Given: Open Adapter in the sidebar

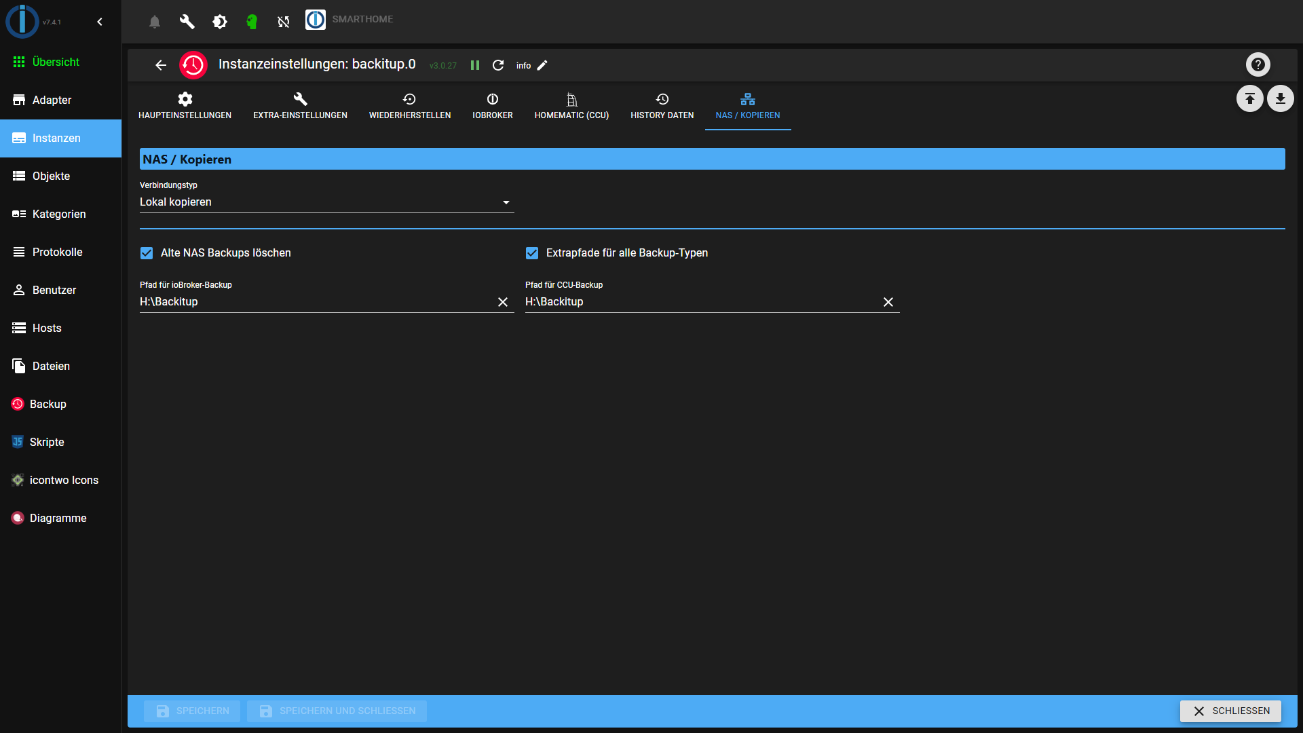Looking at the screenshot, I should tap(61, 100).
